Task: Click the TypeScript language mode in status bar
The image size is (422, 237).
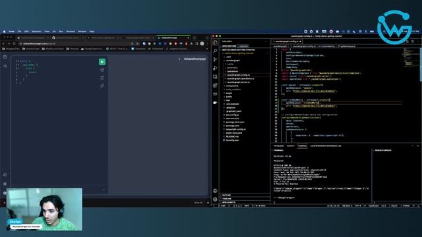Action: pos(374,206)
